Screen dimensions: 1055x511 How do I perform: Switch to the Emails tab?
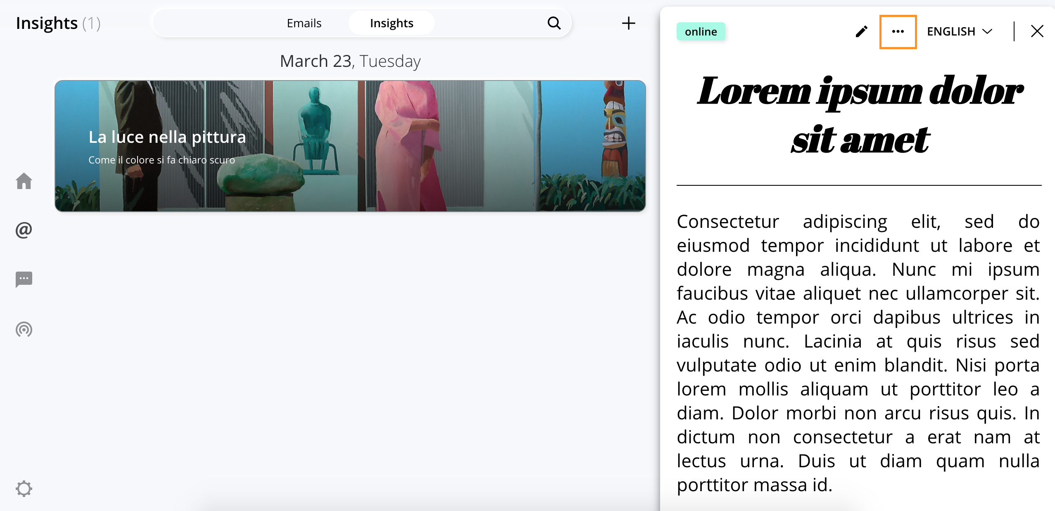point(304,23)
